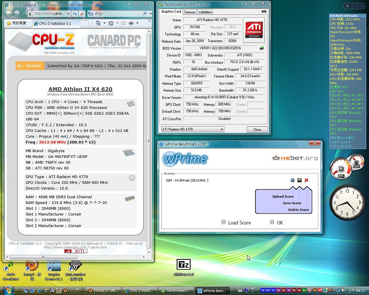The image size is (369, 295).
Task: Select the OK radio button in wPrime
Action: [272, 222]
